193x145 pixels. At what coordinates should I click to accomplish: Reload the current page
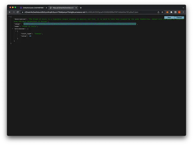pyautogui.click(x=18, y=12)
